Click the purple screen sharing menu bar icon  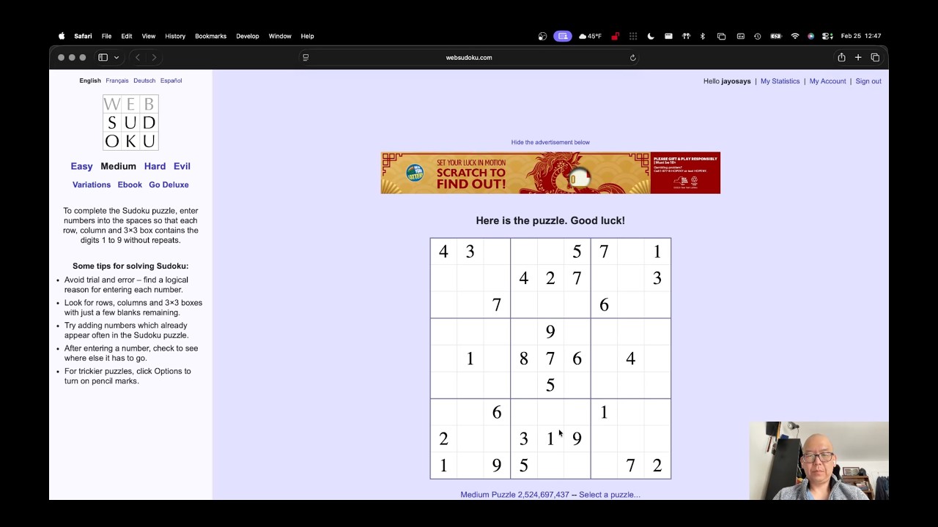(563, 36)
